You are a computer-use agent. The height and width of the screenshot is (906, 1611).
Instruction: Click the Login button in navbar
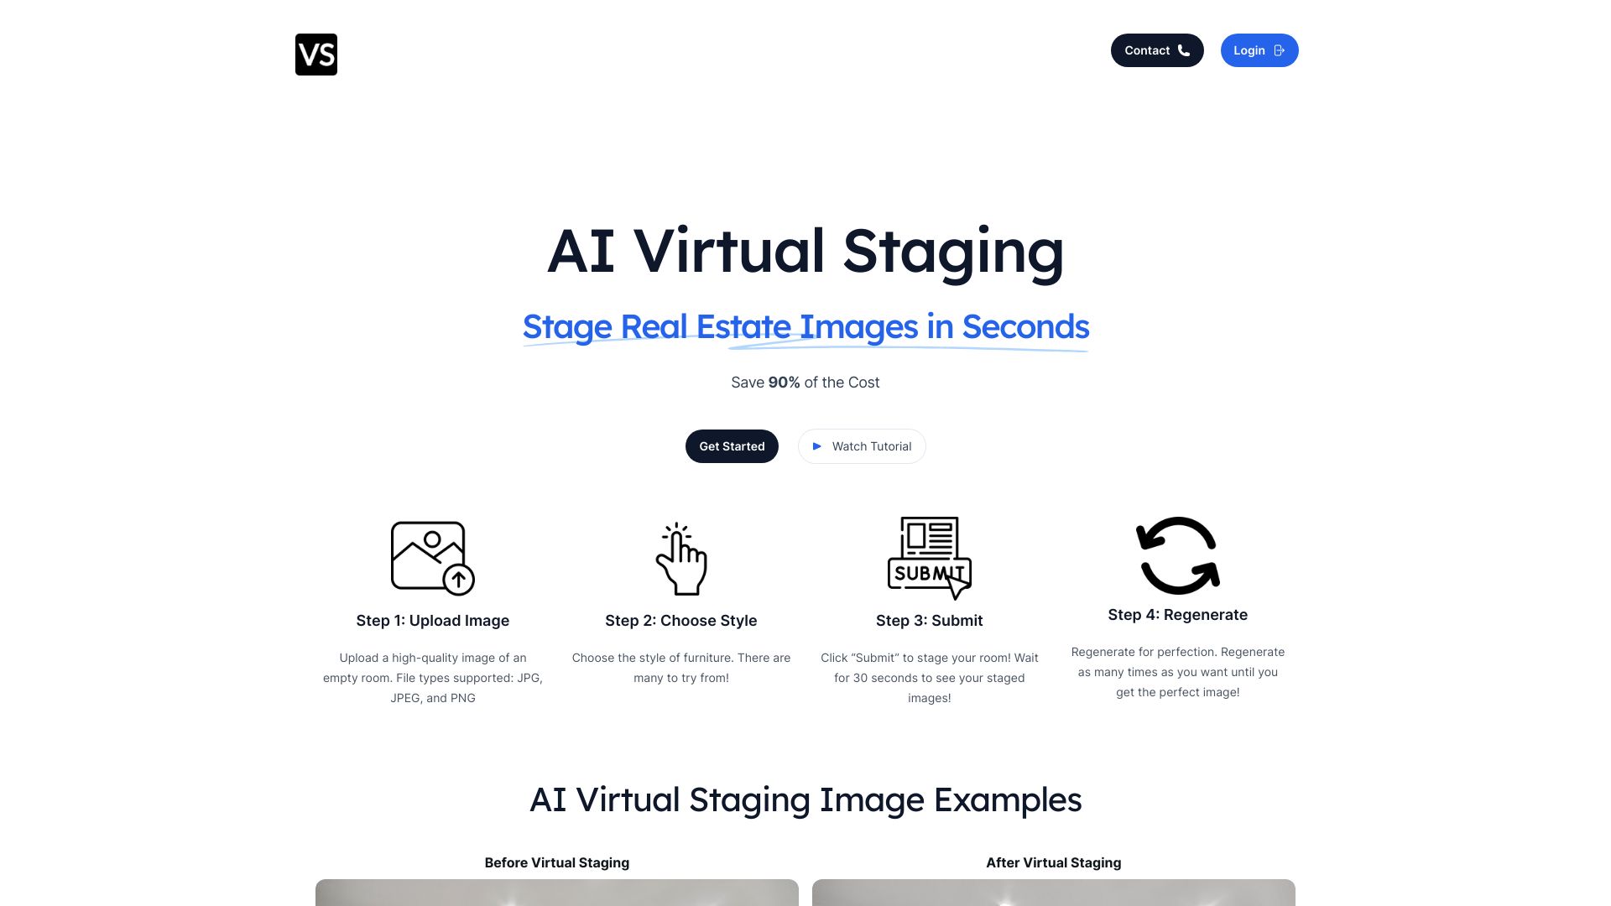point(1259,49)
